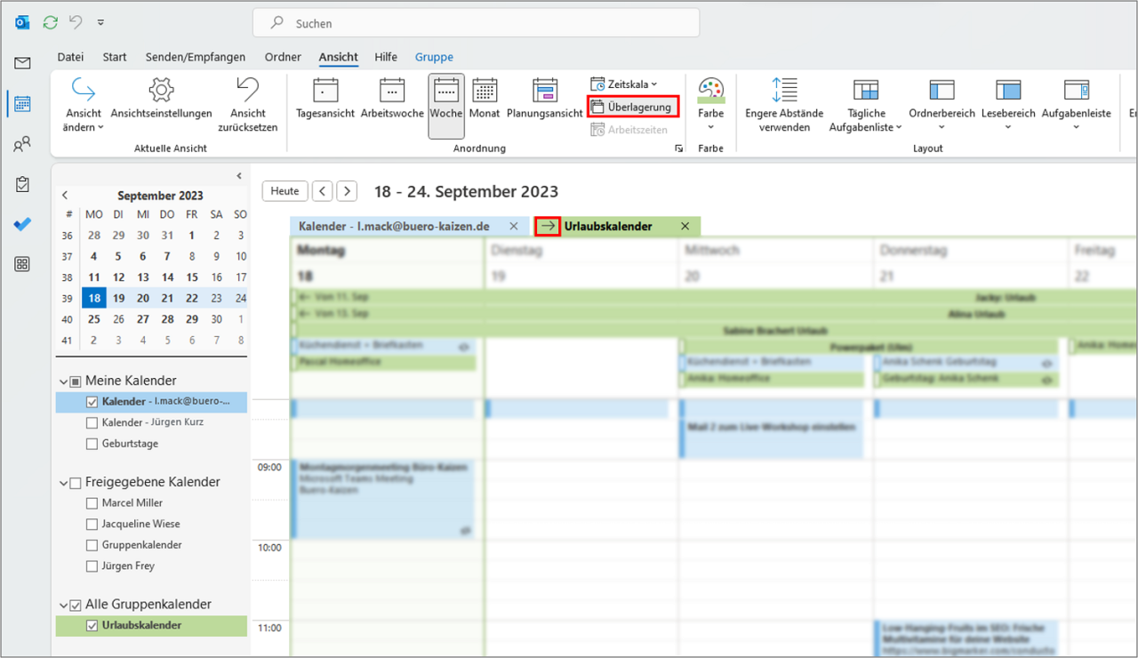Open the Tasks clipboard module
This screenshot has width=1138, height=658.
tap(22, 184)
